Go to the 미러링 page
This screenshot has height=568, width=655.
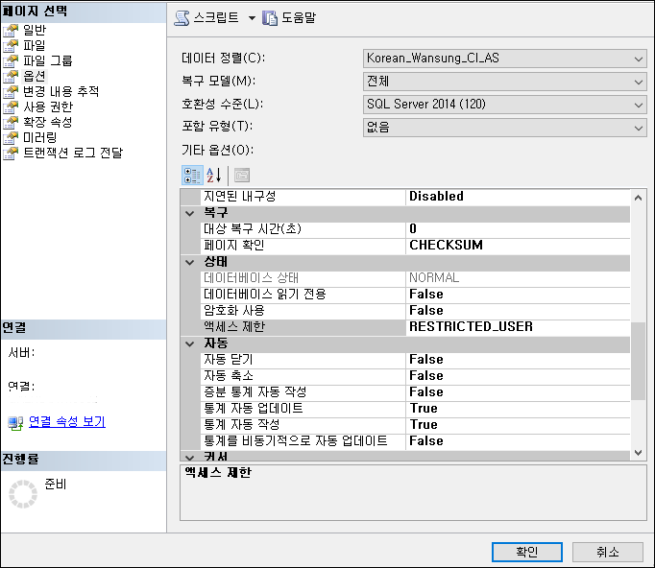tap(39, 137)
